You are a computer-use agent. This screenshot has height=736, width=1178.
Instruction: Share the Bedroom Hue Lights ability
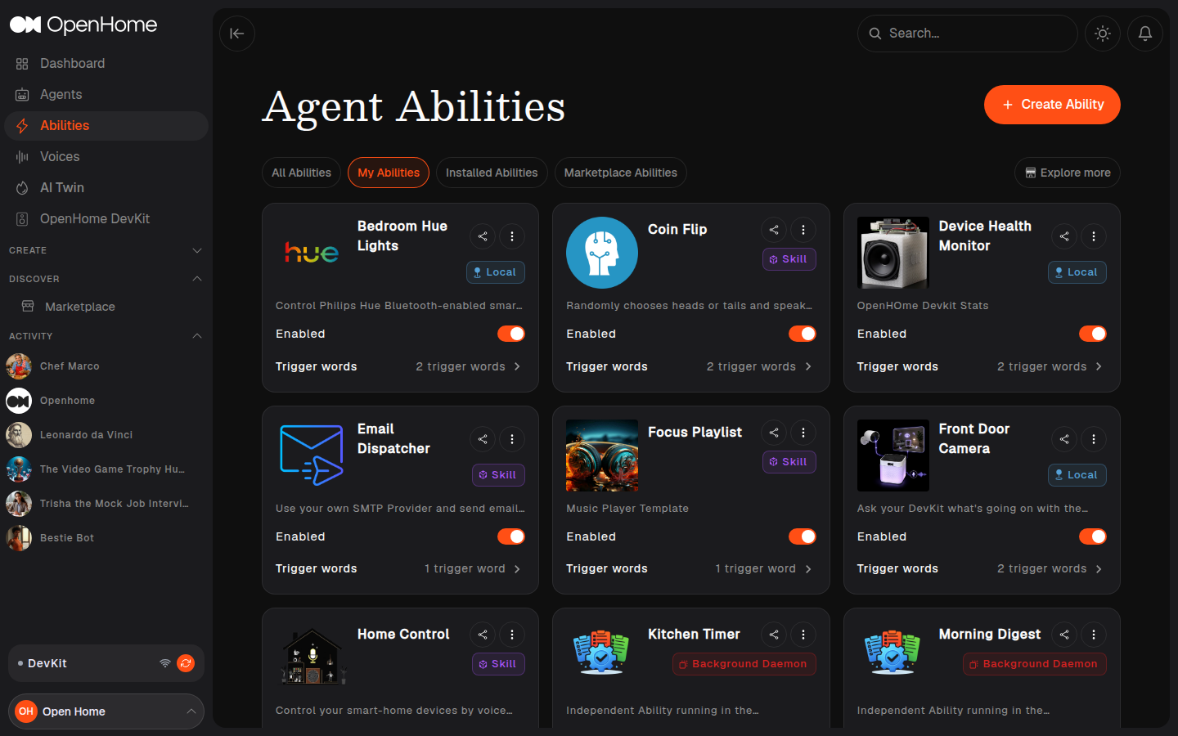pos(483,236)
